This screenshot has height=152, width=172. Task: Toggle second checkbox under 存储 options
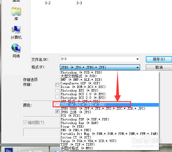click(x=57, y=91)
